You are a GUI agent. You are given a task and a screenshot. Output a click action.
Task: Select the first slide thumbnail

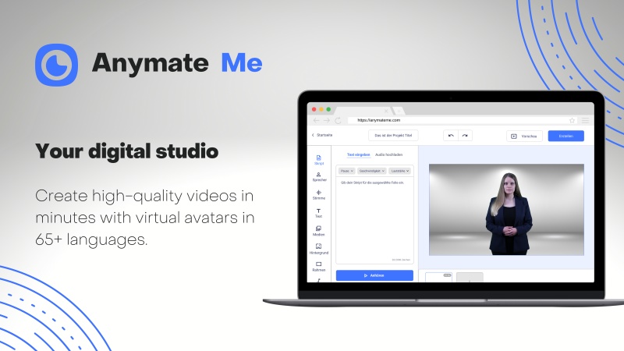point(438,278)
